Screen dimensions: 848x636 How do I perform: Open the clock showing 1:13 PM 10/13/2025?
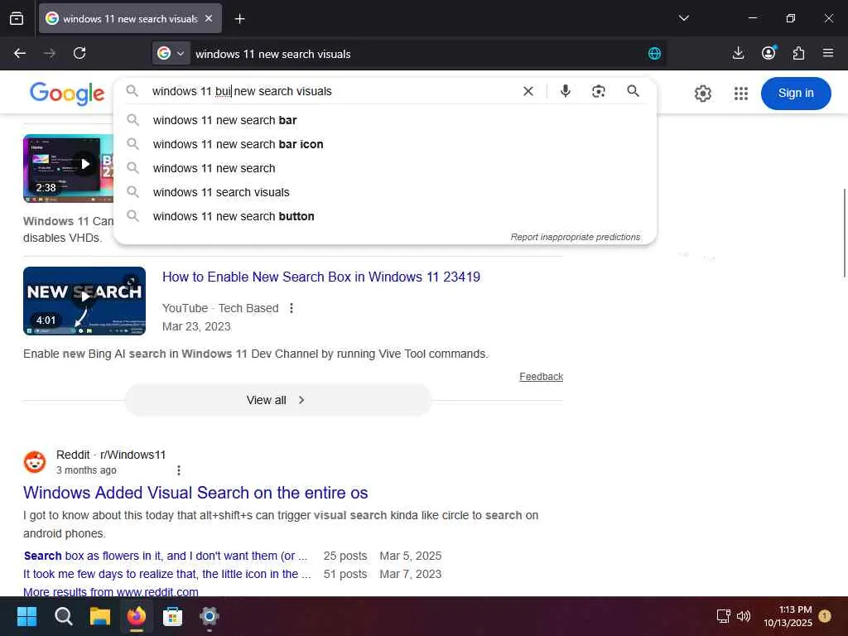click(x=788, y=616)
